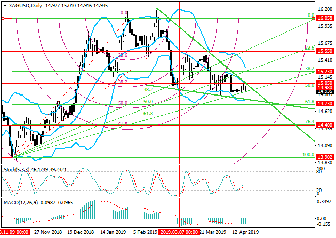Grab the red square handle at left of 16.058 line
Image resolution: width=336 pixels, height=238 pixels.
pyautogui.click(x=3, y=19)
